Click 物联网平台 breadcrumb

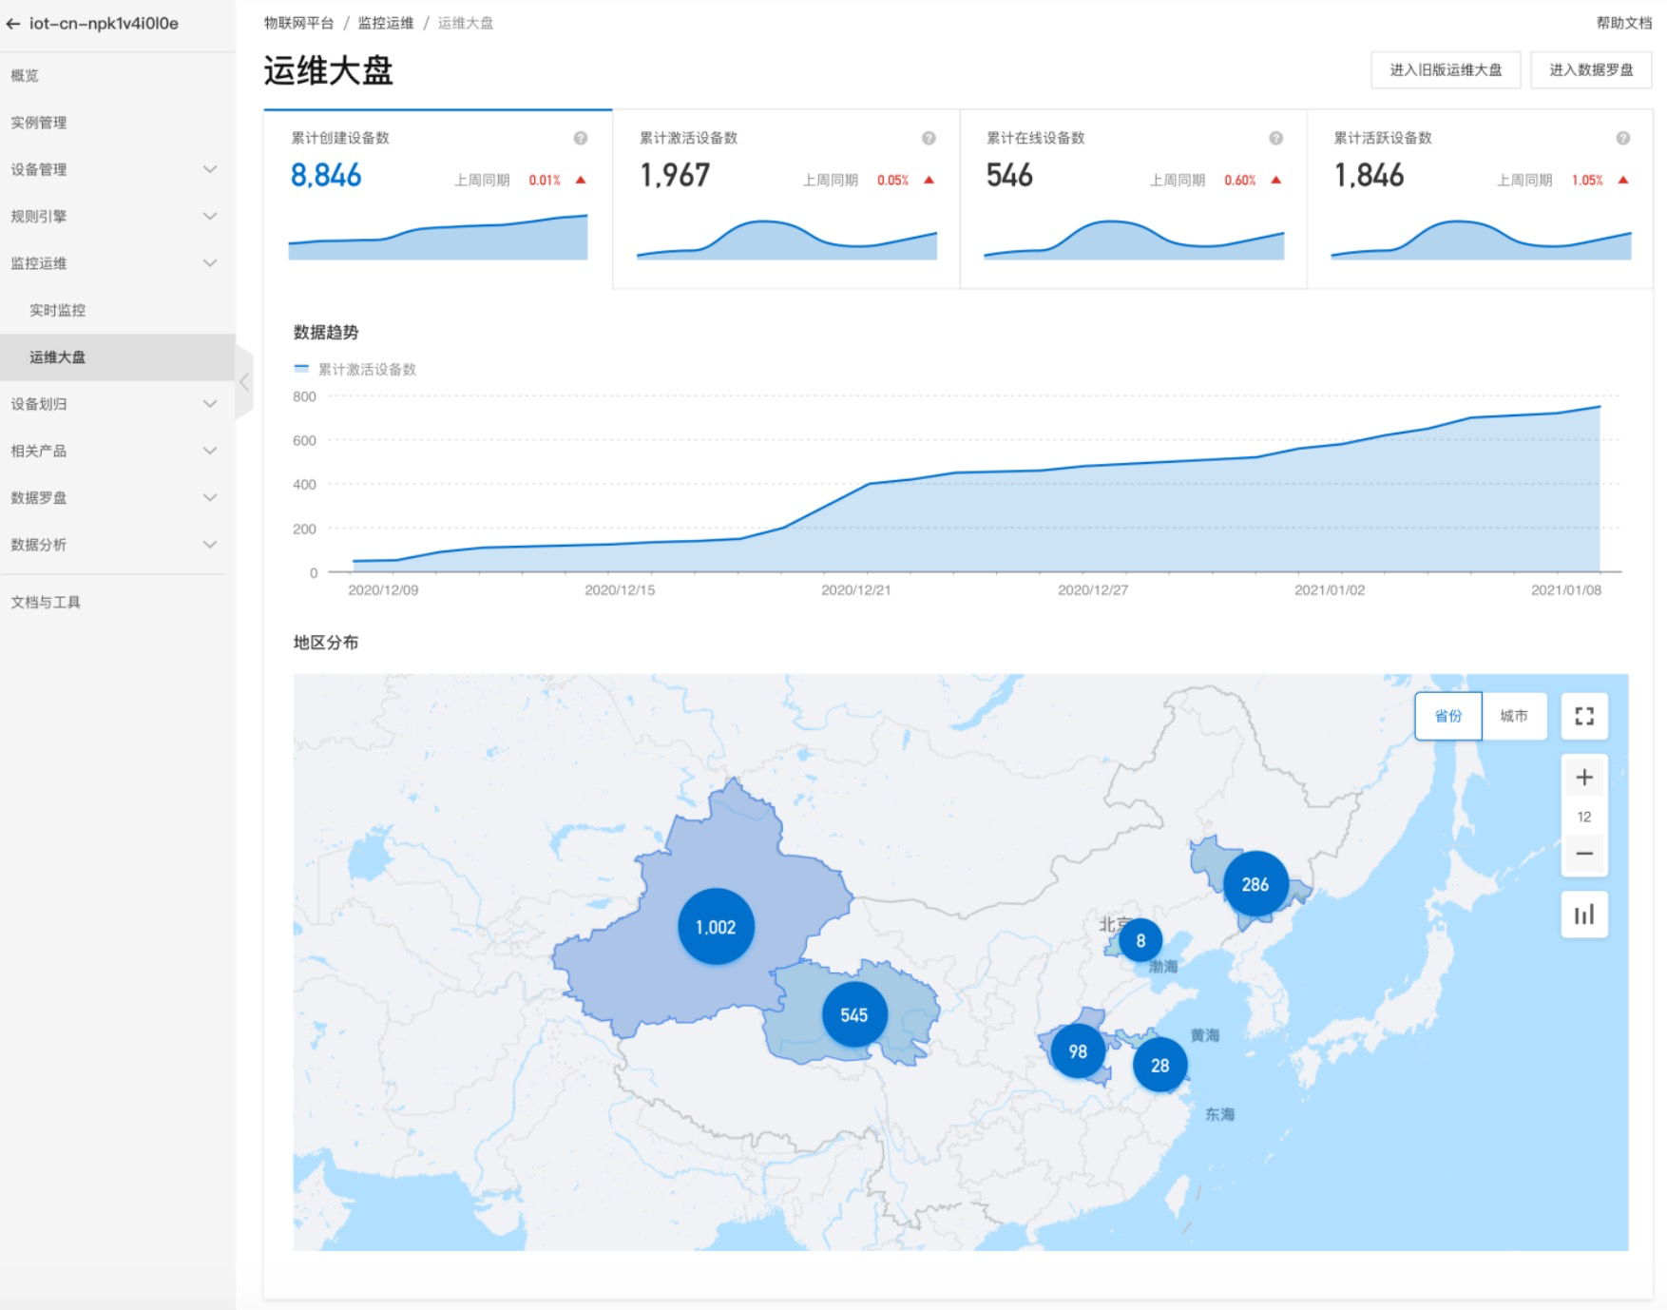tap(298, 23)
